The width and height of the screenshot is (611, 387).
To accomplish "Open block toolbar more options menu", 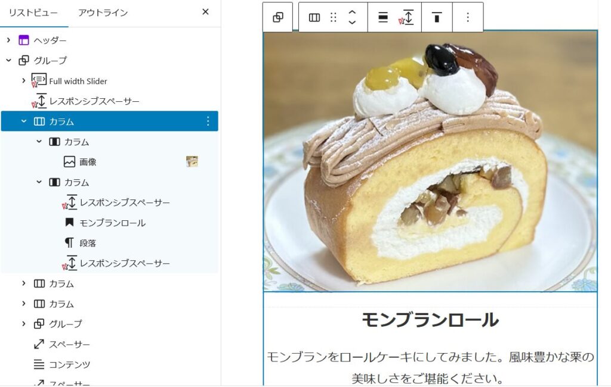I will 468,17.
